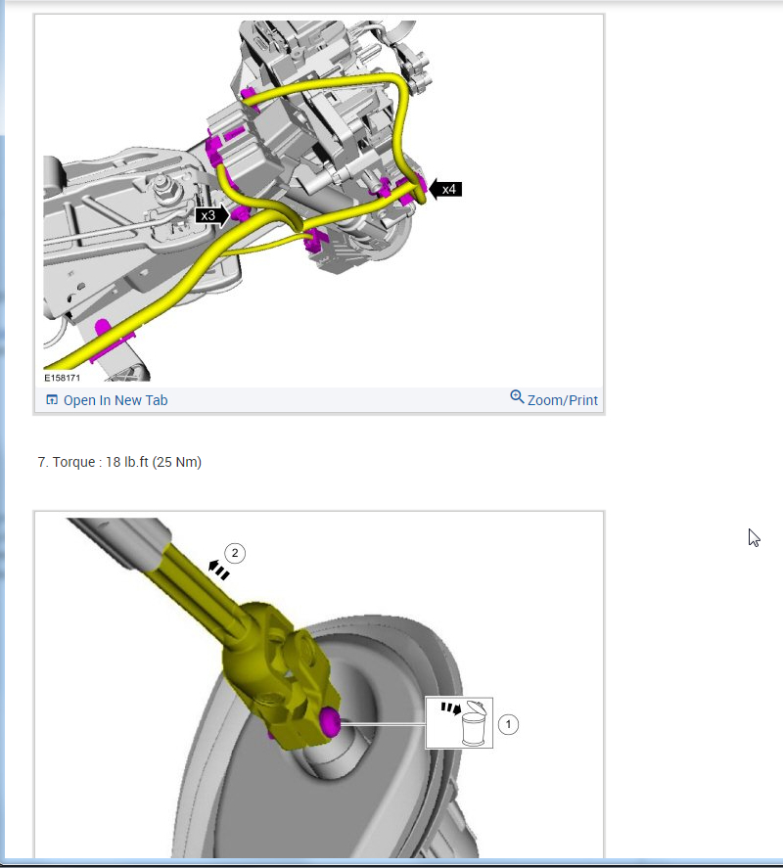This screenshot has width=783, height=868.
Task: Click the E158171 image reference label
Action: [62, 378]
